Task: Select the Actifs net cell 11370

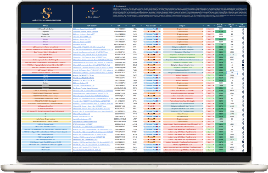Action: [x=232, y=55]
